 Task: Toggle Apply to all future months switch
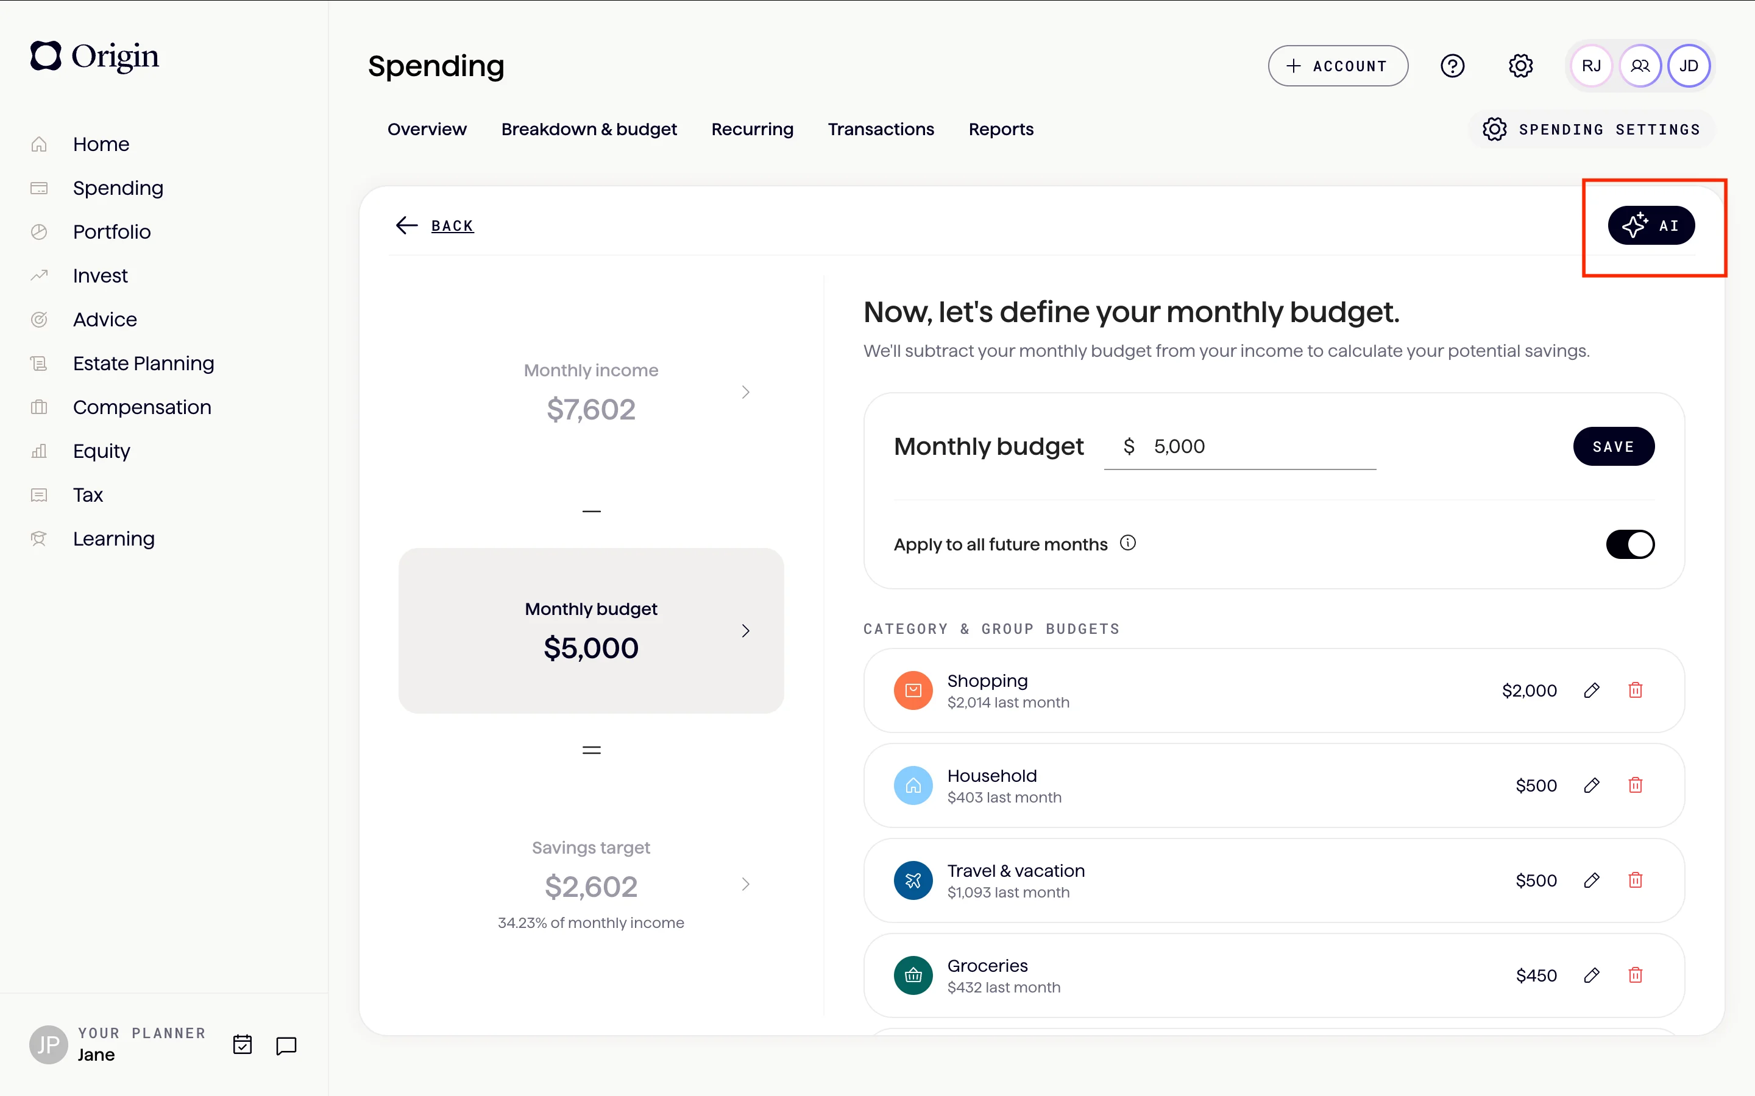pyautogui.click(x=1629, y=544)
